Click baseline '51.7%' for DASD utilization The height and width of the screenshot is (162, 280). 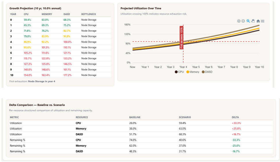[133, 134]
